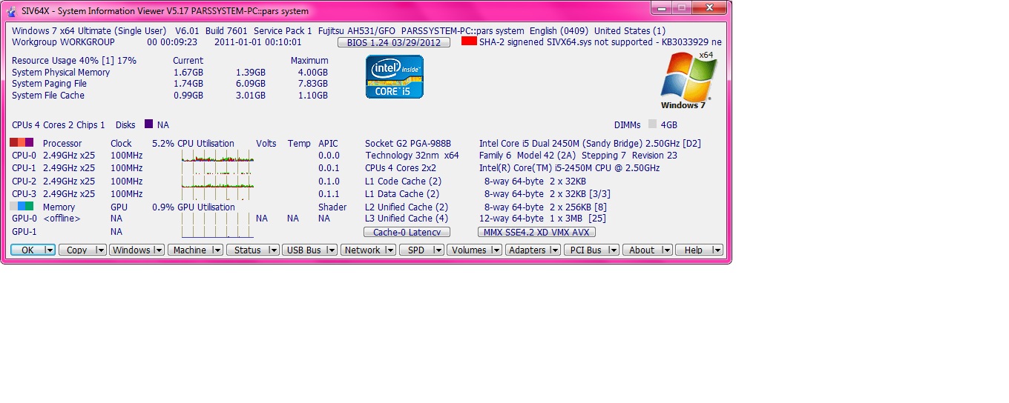Viewport: 1009px width, 403px height.
Task: Click the Memory legend color blocks
Action: pos(22,206)
